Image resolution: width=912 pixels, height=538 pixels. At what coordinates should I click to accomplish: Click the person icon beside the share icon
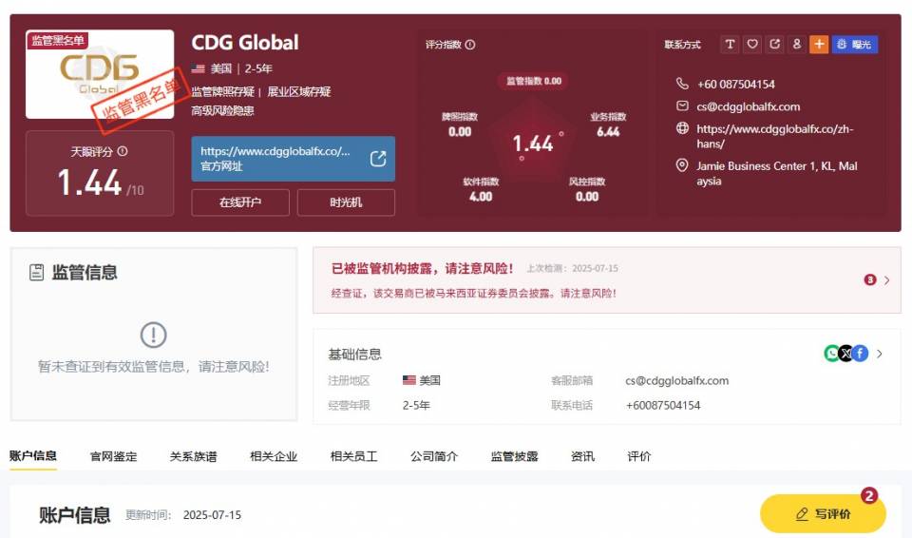(x=797, y=45)
